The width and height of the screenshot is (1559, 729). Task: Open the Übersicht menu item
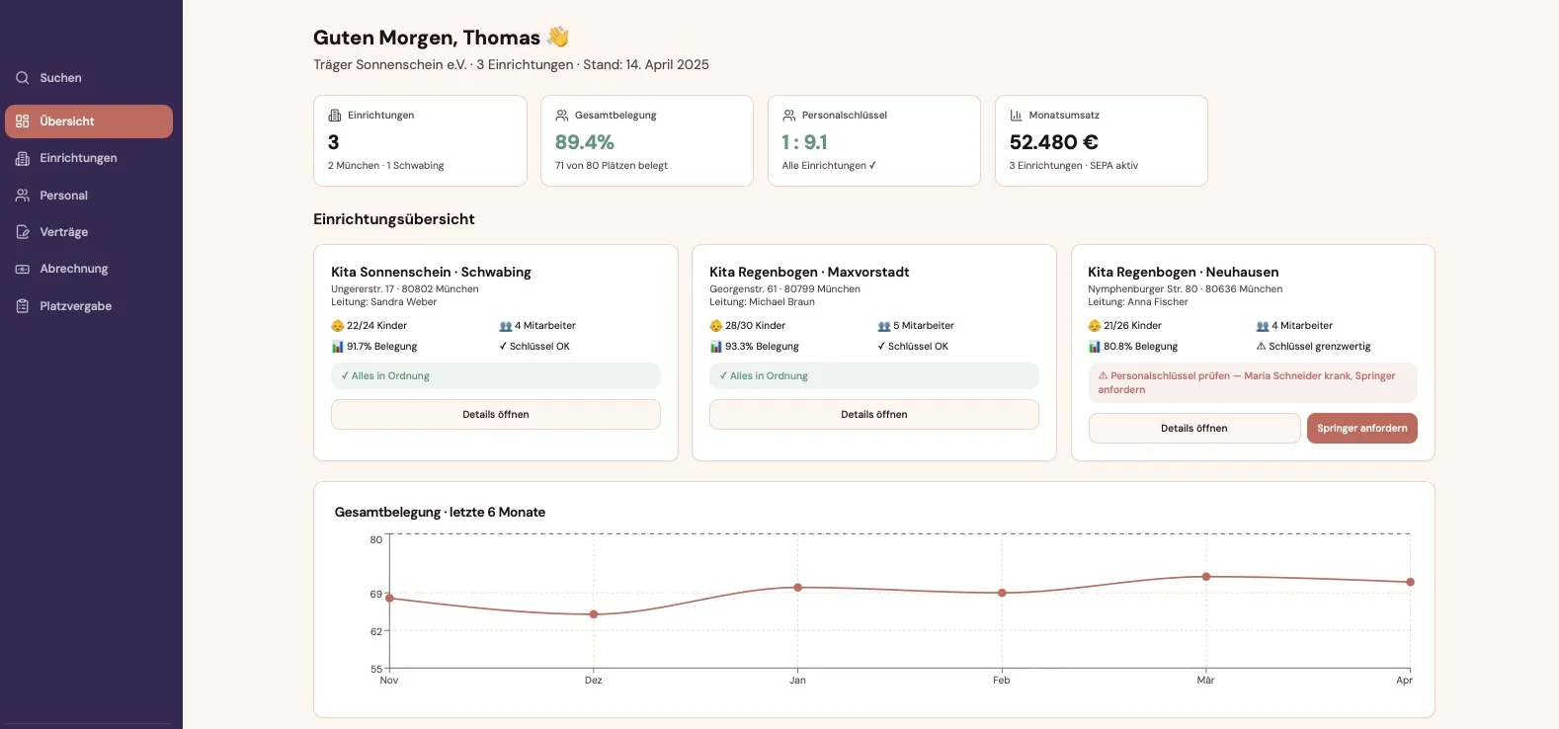pos(89,121)
